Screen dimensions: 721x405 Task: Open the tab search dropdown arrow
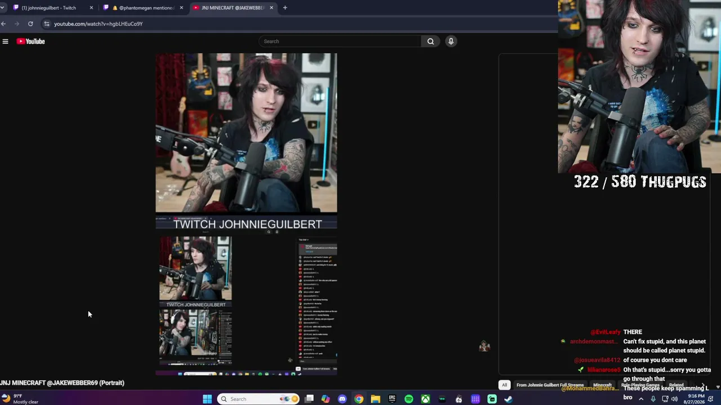[2, 8]
